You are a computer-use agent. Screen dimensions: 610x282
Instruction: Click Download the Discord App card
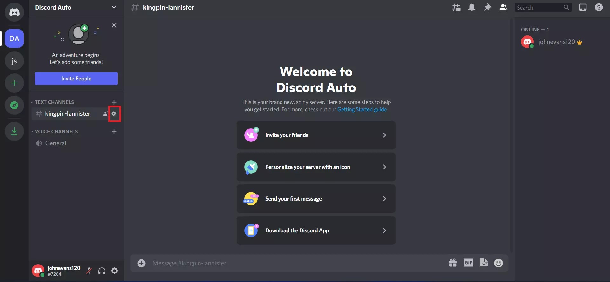316,230
